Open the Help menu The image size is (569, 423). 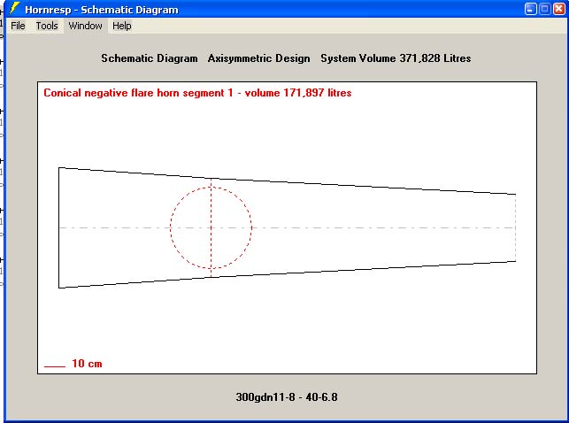[x=122, y=27]
